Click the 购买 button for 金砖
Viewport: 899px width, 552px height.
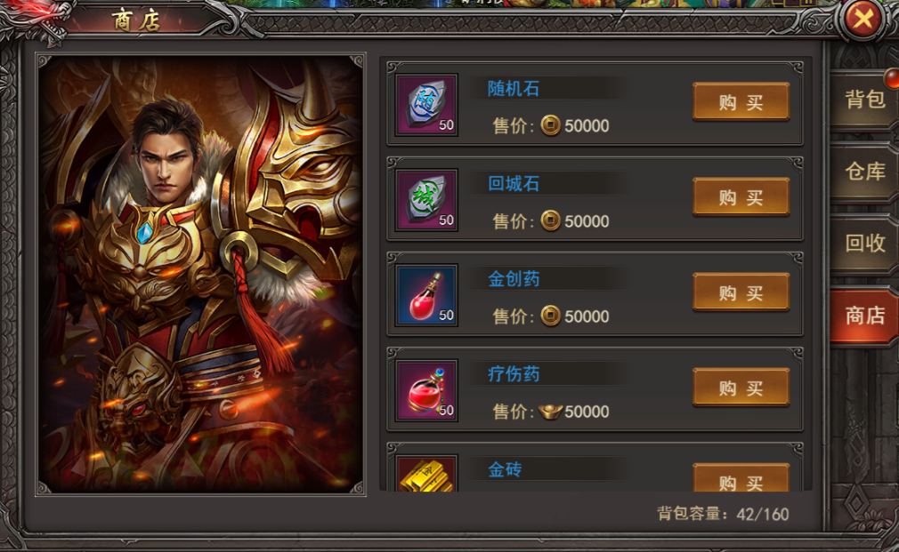741,479
